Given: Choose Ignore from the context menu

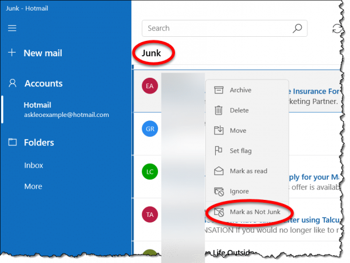Looking at the screenshot, I should click(247, 192).
